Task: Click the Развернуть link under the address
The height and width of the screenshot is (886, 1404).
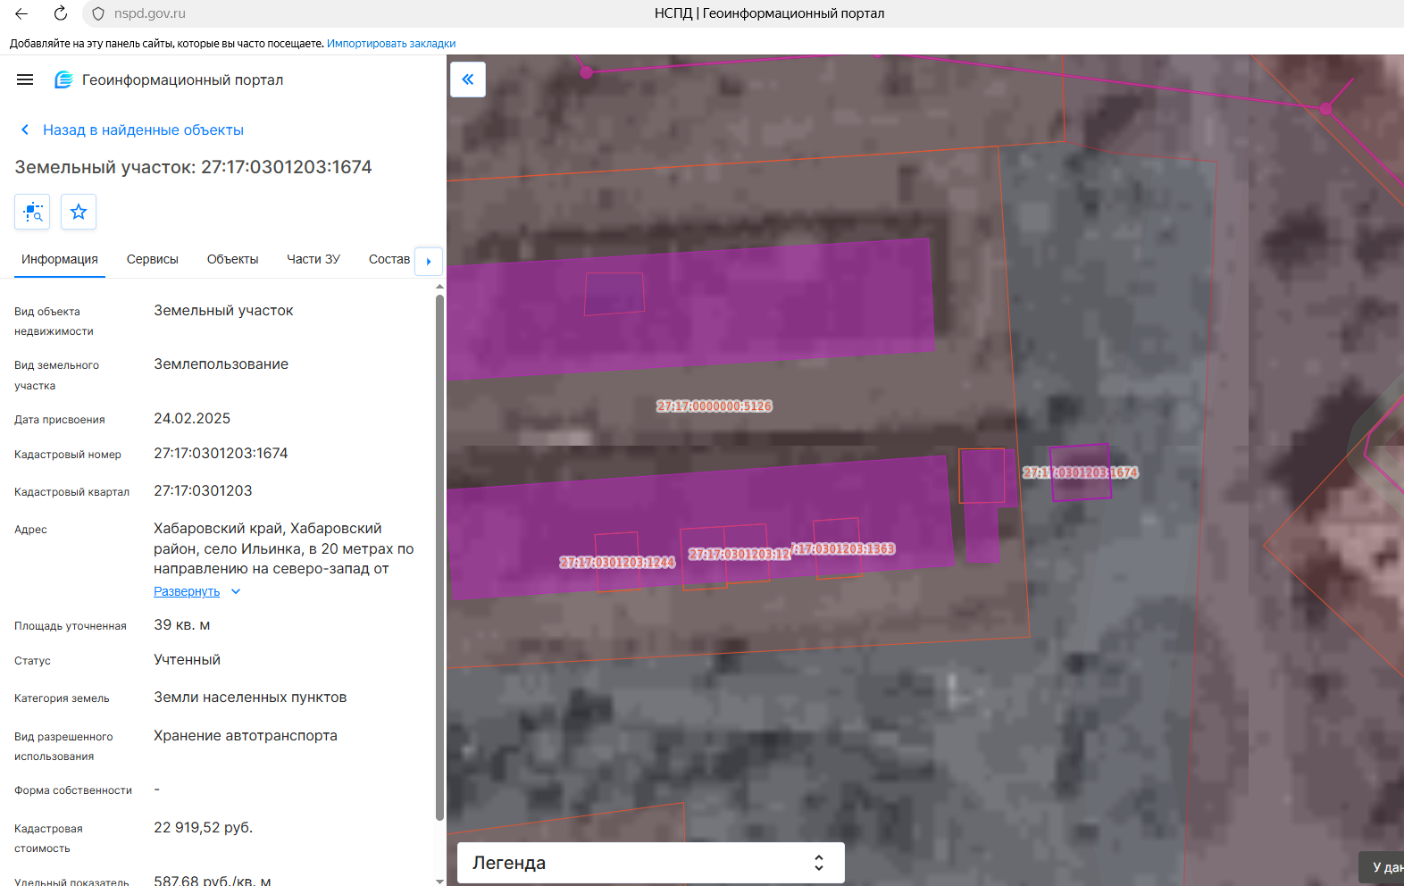Action: 187,591
